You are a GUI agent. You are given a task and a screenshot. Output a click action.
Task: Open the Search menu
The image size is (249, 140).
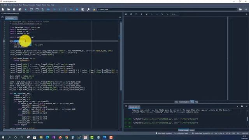pyautogui.click(x=10, y=5)
